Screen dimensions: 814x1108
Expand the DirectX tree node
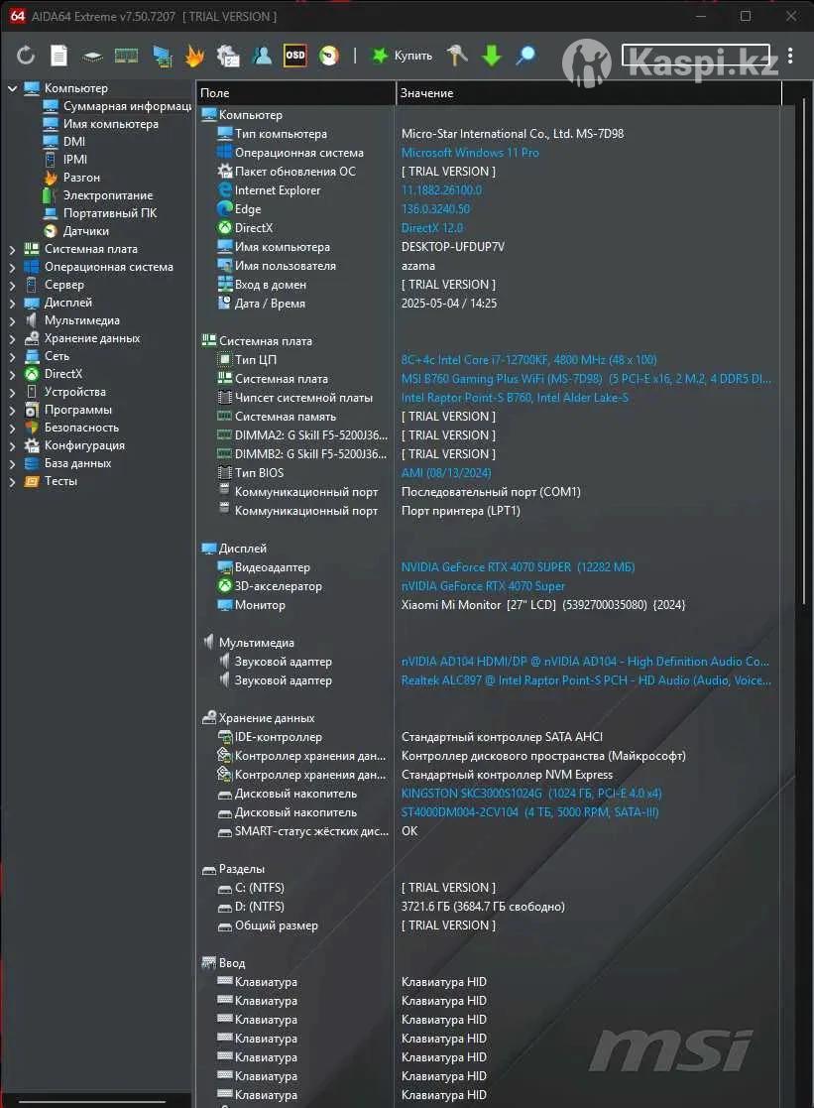12,374
